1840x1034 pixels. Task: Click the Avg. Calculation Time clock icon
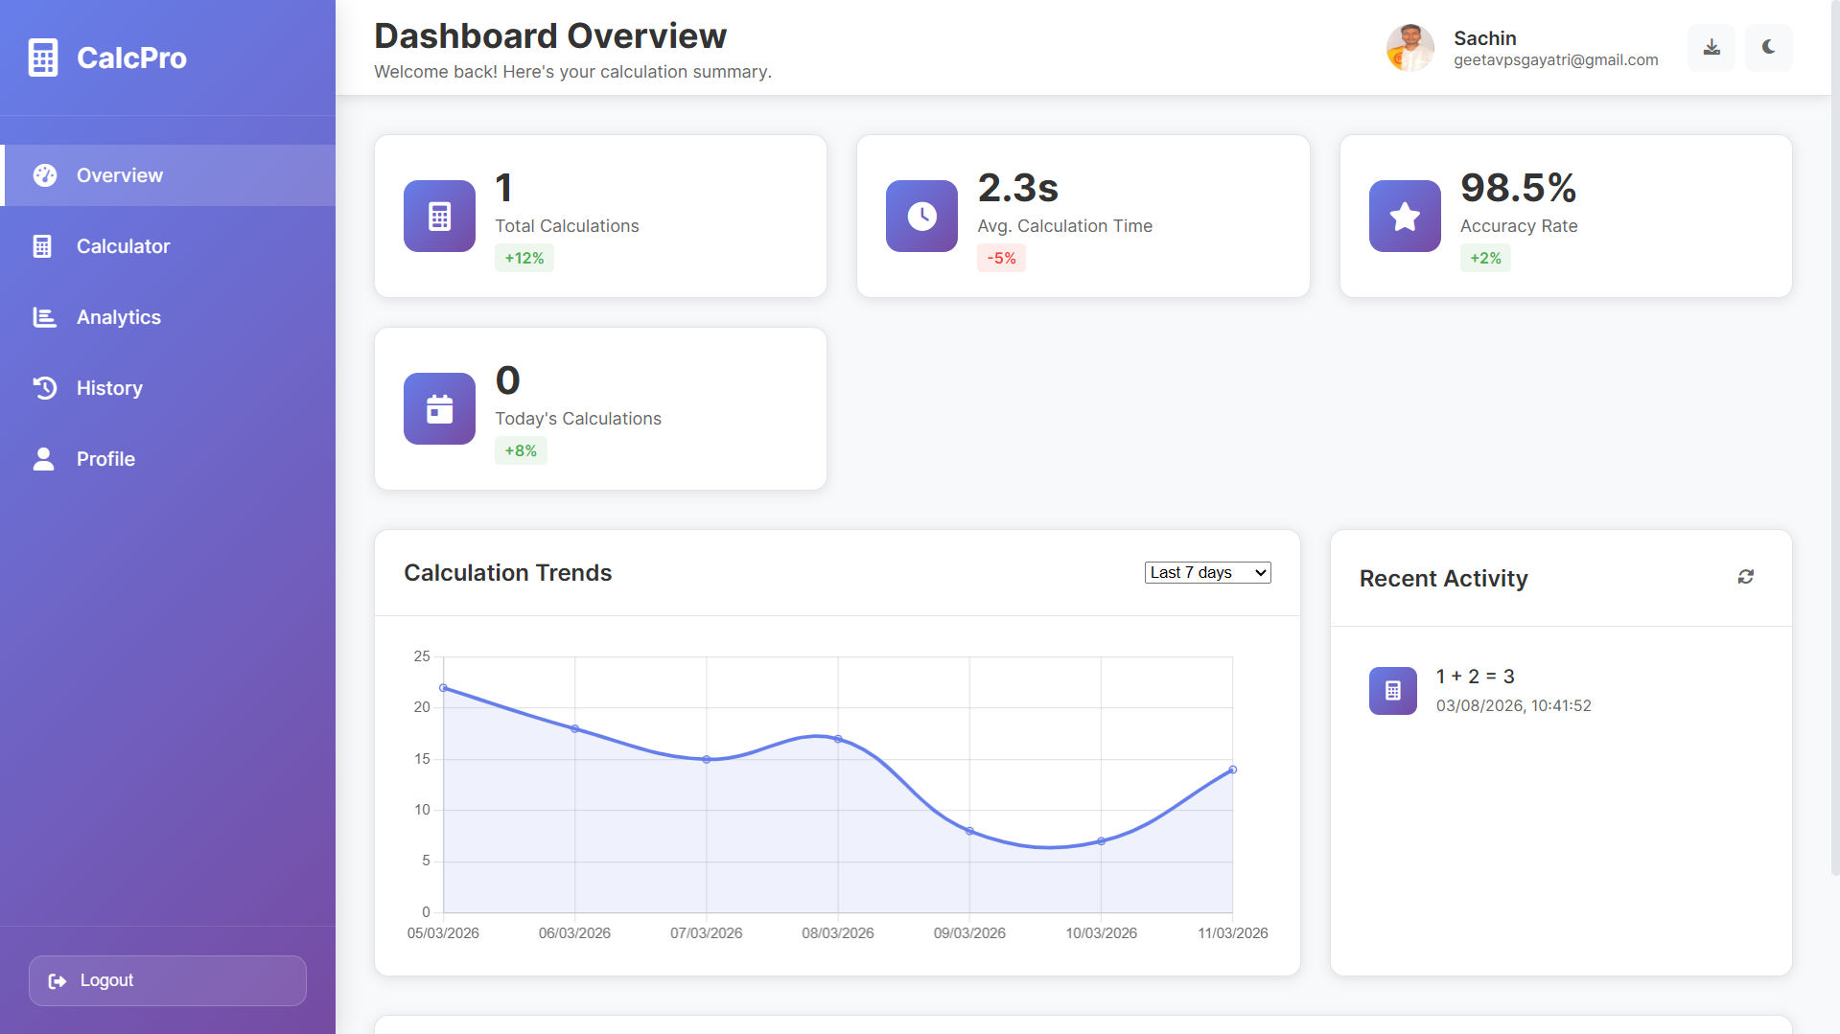click(x=921, y=217)
